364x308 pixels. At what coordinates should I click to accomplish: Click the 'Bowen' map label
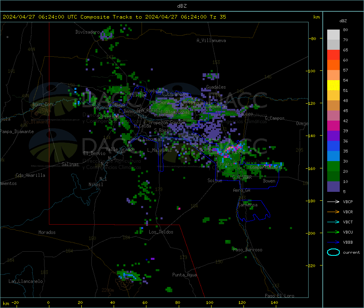coord(269,181)
